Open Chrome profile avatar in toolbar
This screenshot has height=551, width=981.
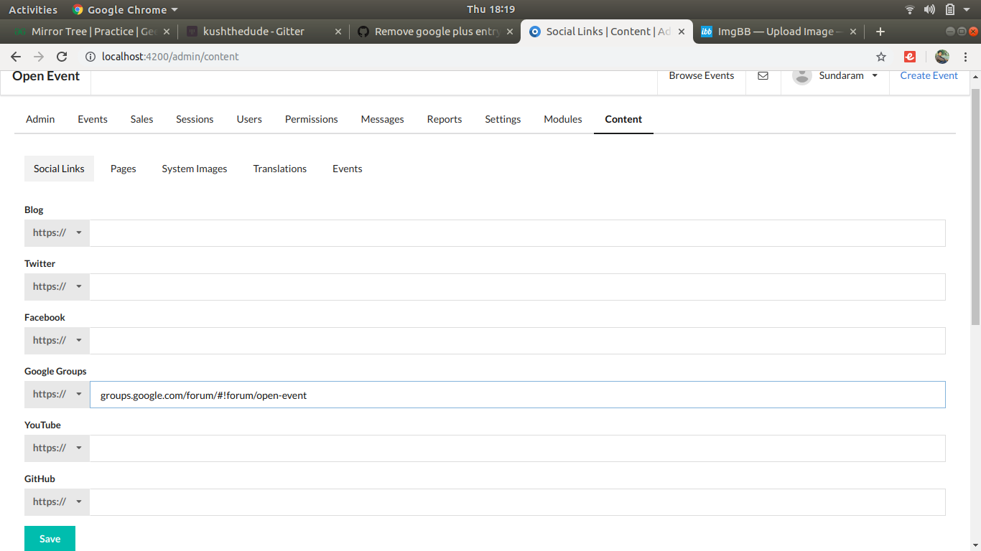tap(942, 57)
